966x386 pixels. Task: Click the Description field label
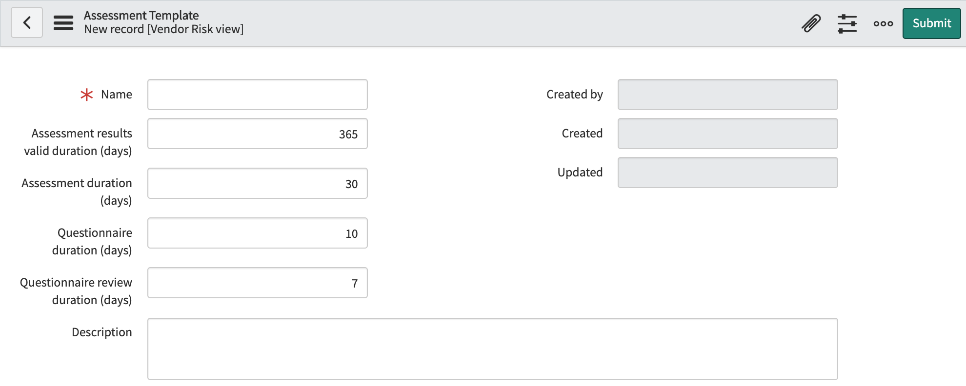point(102,332)
